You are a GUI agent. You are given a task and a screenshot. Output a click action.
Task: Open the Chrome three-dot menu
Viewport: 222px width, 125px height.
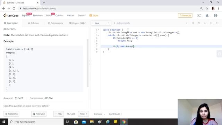[219, 8]
